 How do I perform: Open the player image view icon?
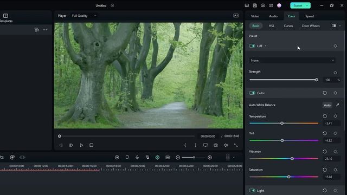coord(236,16)
